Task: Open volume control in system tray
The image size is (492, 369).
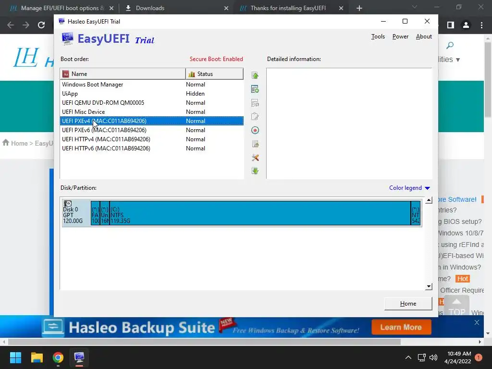Action: pos(433,357)
